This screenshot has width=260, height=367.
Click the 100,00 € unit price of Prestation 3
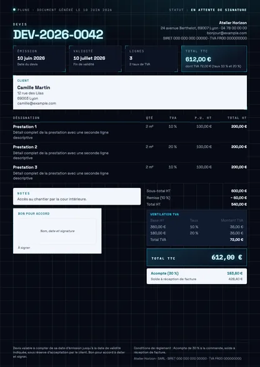pos(204,167)
